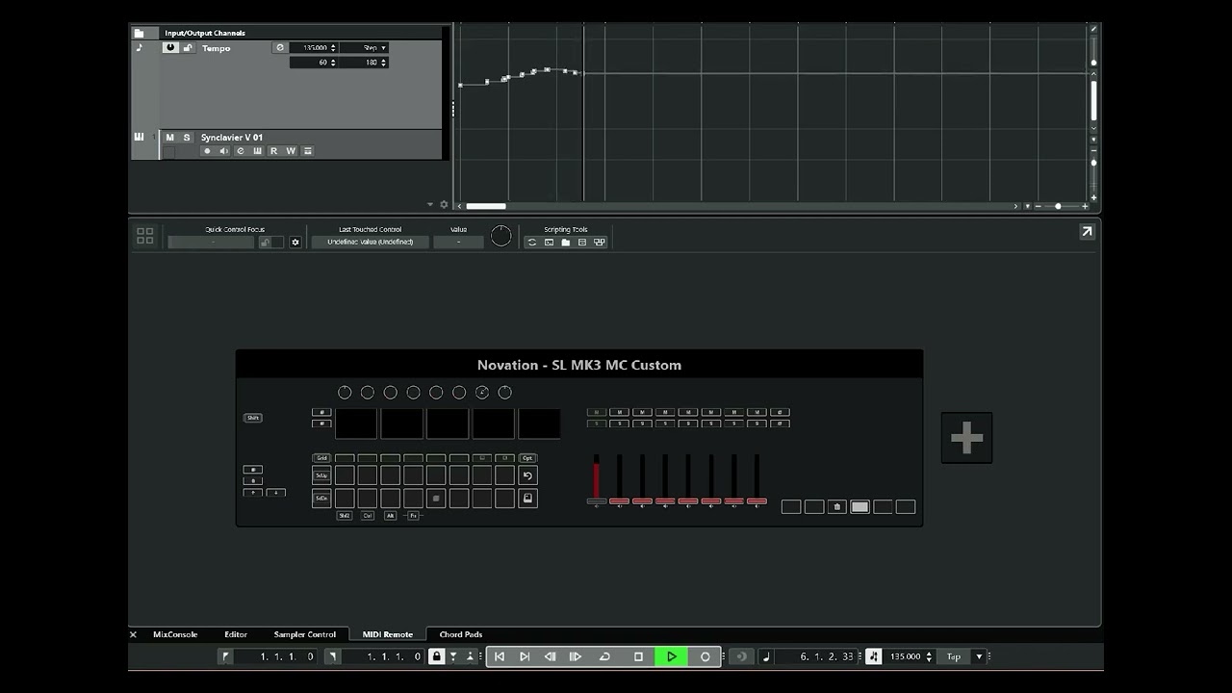The image size is (1232, 693).
Task: Adjust the minimum tempo display value 60
Action: tap(313, 63)
